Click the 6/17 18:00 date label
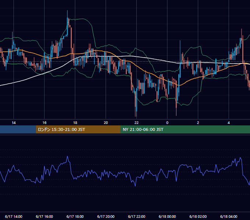Viewport: 250px width, 220px height. 75,216
